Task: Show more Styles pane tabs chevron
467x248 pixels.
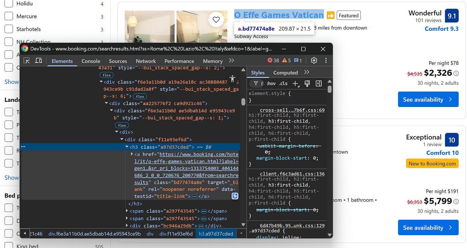Action: click(307, 72)
